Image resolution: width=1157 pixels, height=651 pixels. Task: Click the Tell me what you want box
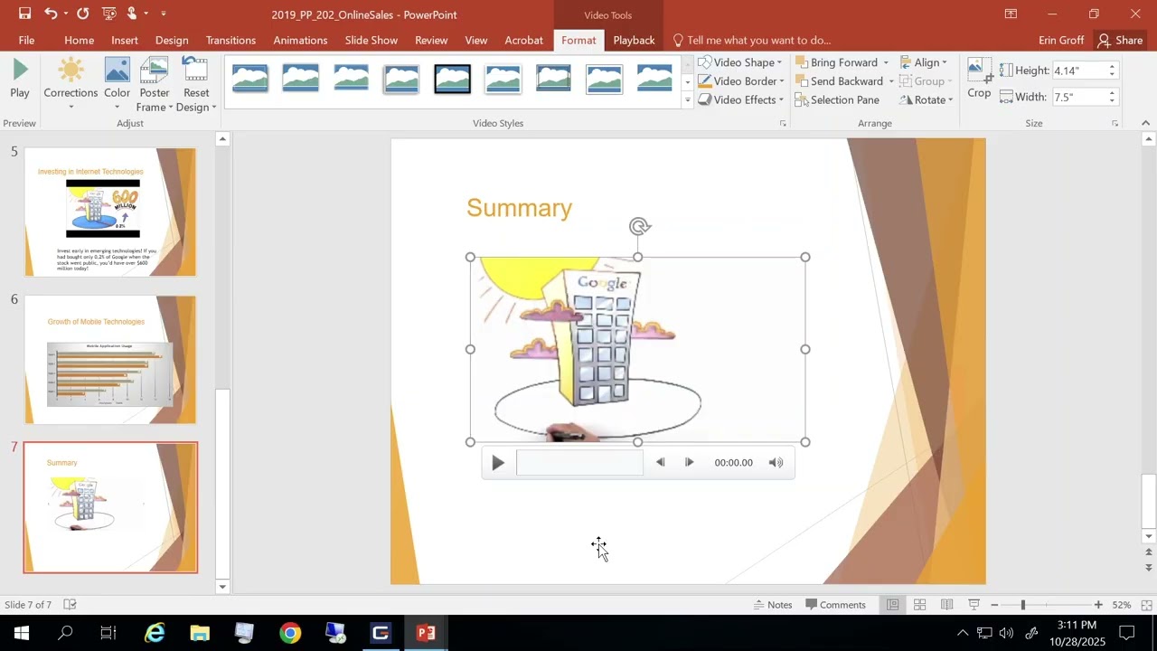click(751, 40)
